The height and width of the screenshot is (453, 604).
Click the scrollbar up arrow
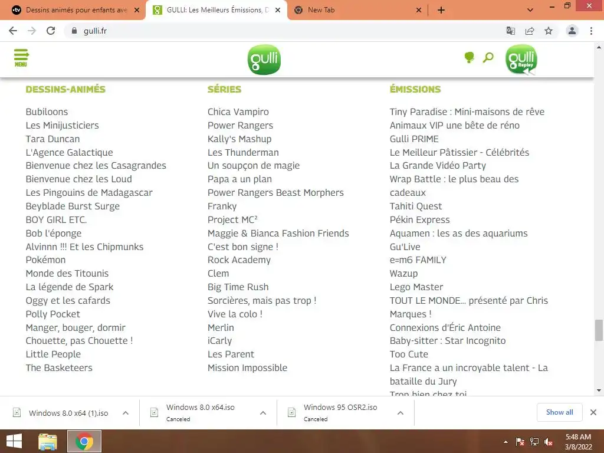599,47
